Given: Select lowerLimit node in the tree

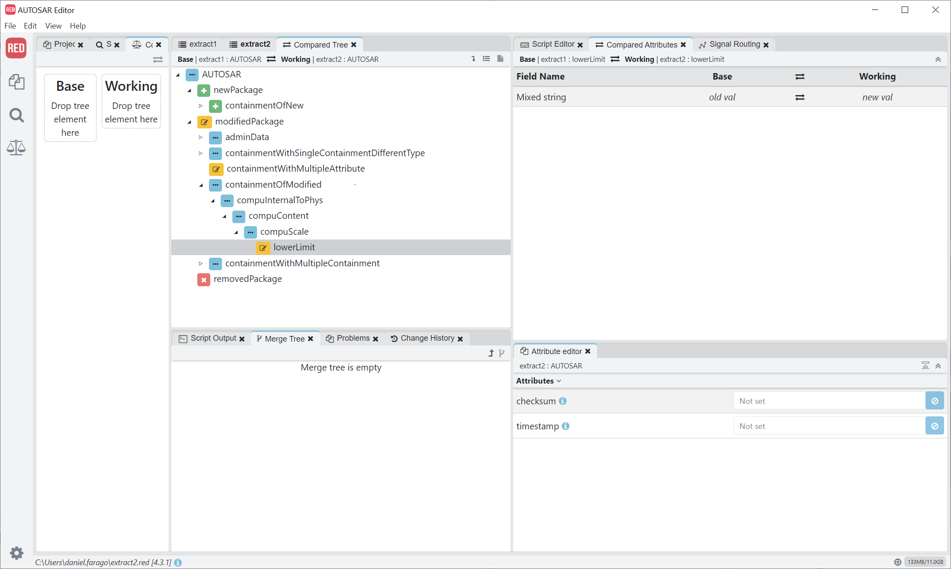Looking at the screenshot, I should click(293, 246).
